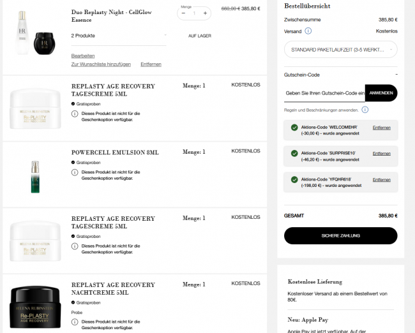Open Standard Paketlaufzeit shipping dropdown
This screenshot has width=415, height=333.
[x=341, y=50]
